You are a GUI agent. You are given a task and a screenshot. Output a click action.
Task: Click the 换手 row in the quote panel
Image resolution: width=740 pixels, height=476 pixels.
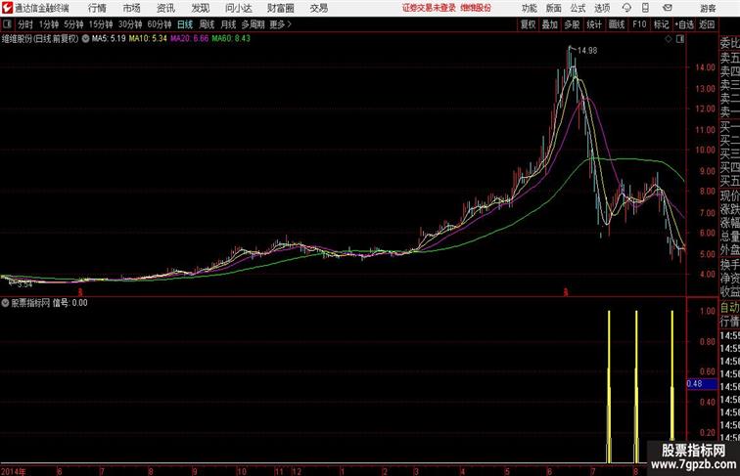coord(729,265)
